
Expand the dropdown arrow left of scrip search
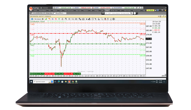click(103, 13)
